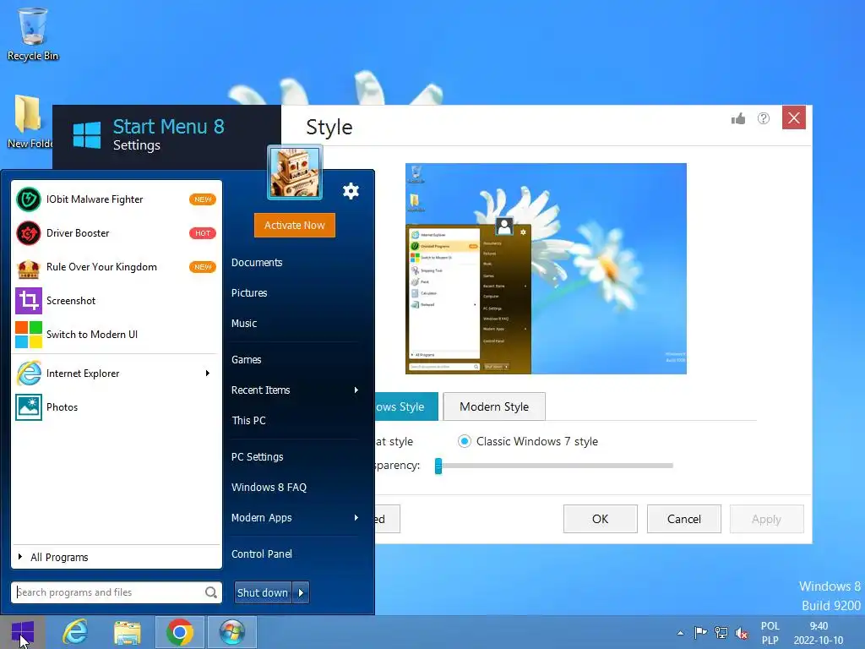Open This PC from start menu
The image size is (865, 649).
249,421
